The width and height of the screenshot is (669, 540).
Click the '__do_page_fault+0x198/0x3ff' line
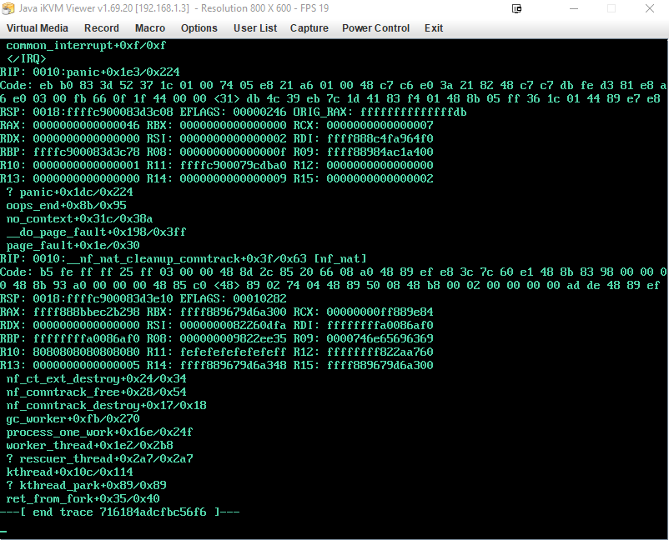click(96, 232)
